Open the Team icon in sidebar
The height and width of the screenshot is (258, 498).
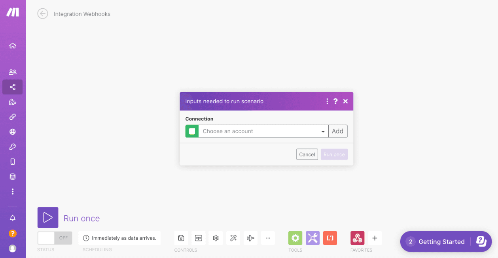point(13,72)
